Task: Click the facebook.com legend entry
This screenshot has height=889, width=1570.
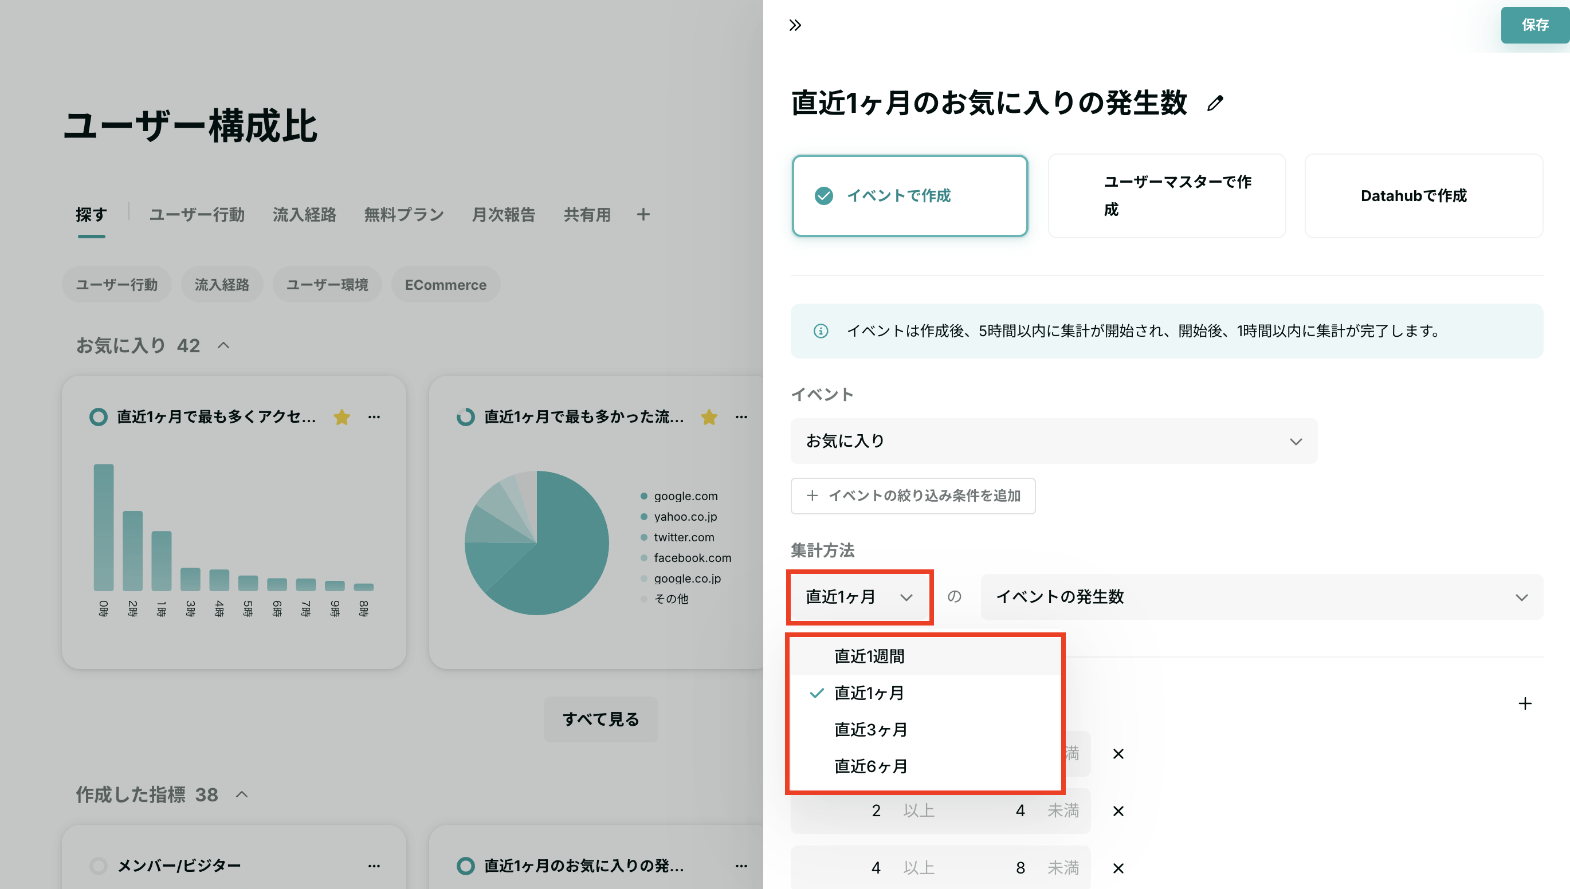Action: 686,558
